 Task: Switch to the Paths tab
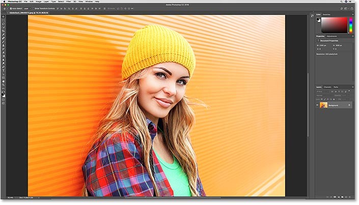coord(336,87)
